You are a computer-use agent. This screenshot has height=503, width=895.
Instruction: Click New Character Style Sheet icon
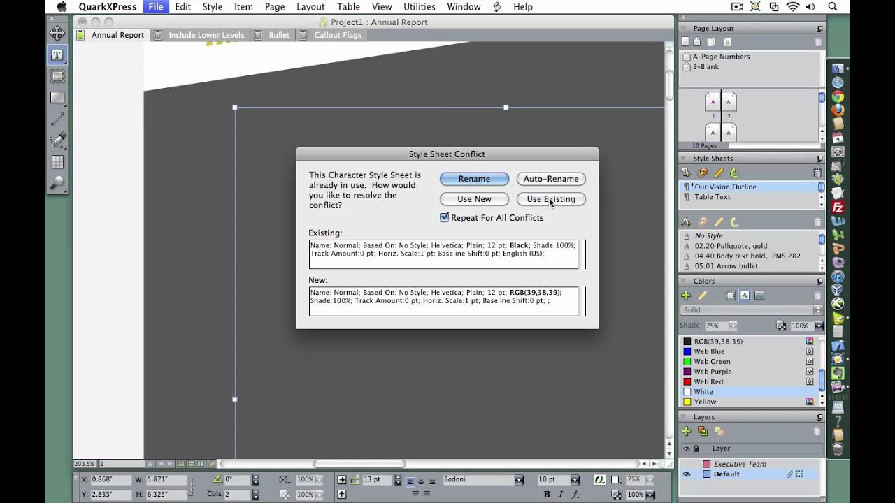point(686,222)
